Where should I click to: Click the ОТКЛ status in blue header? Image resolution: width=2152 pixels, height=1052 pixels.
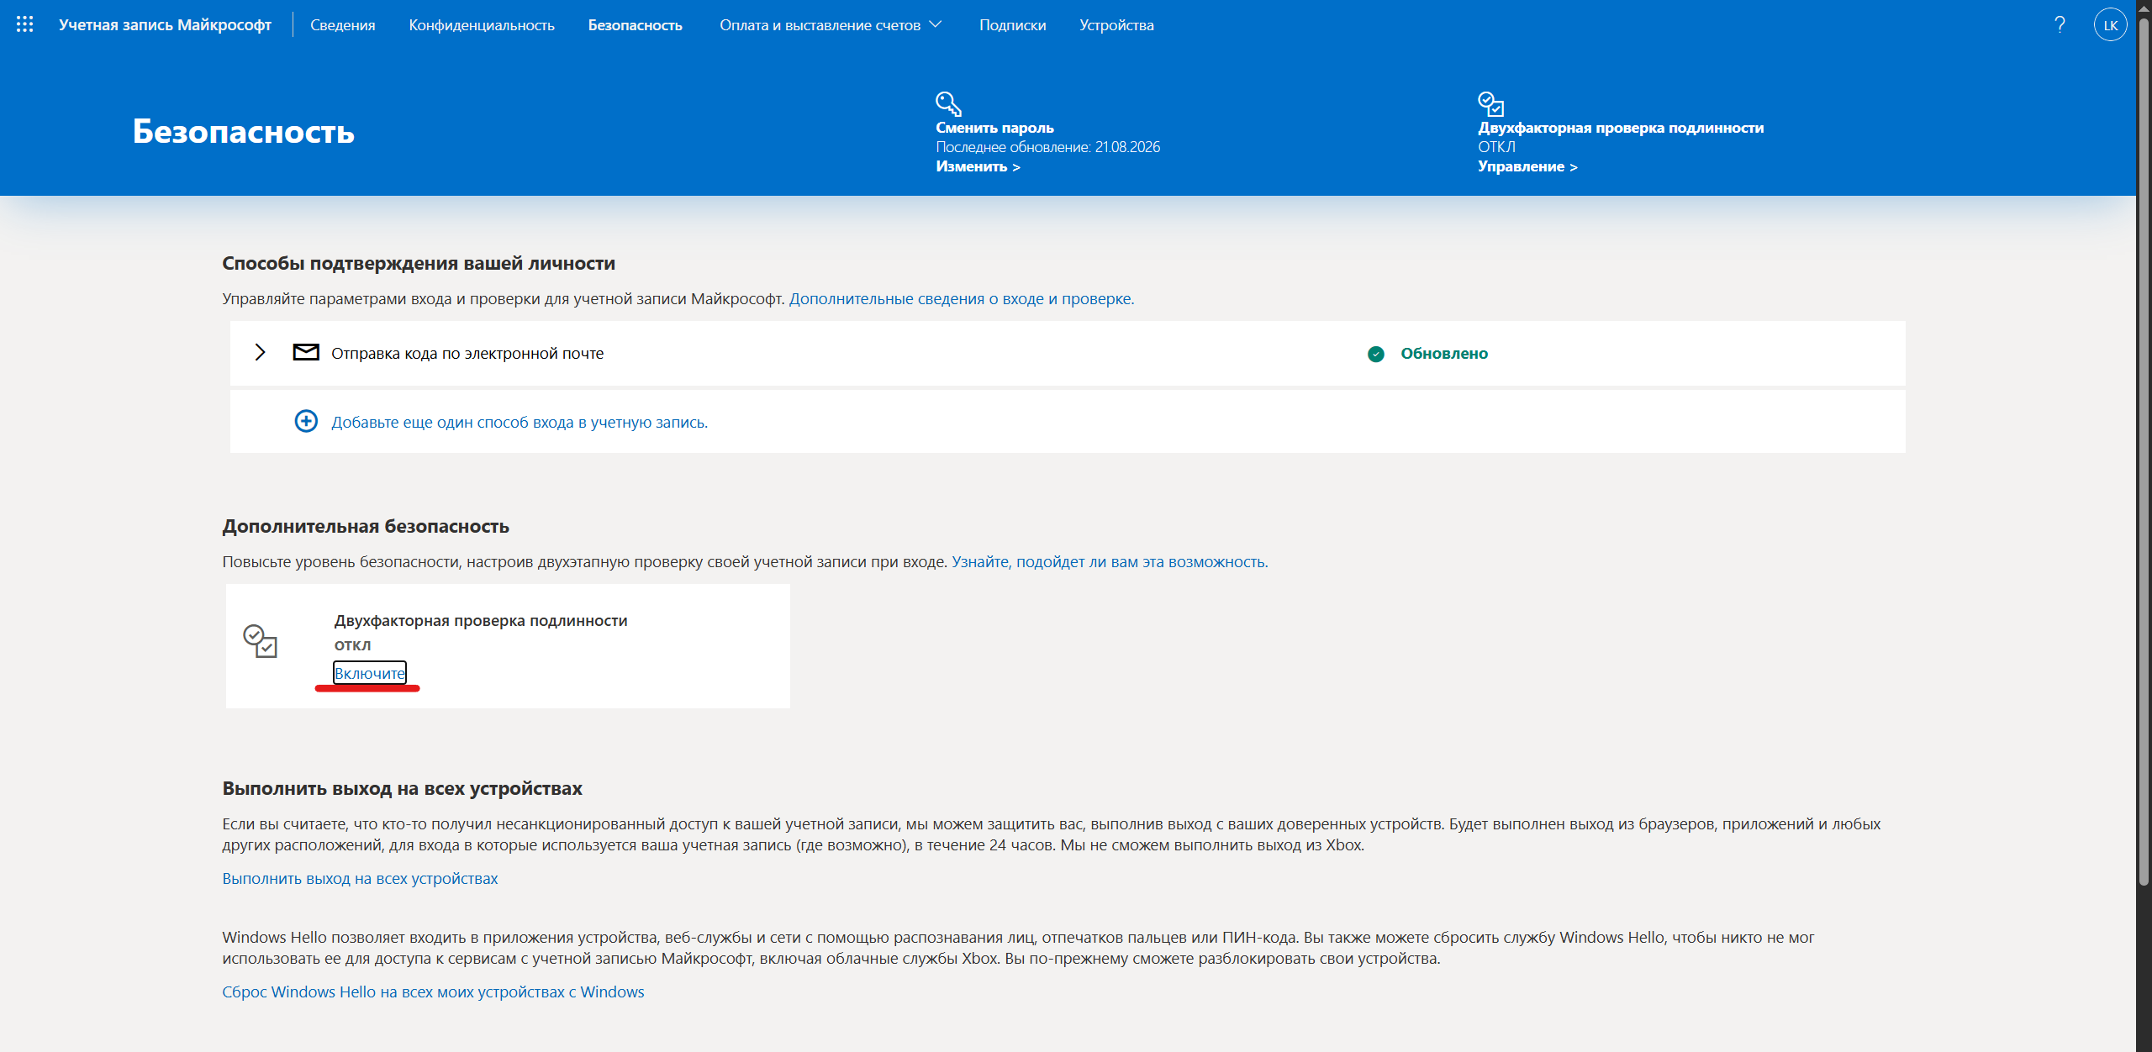click(1497, 147)
